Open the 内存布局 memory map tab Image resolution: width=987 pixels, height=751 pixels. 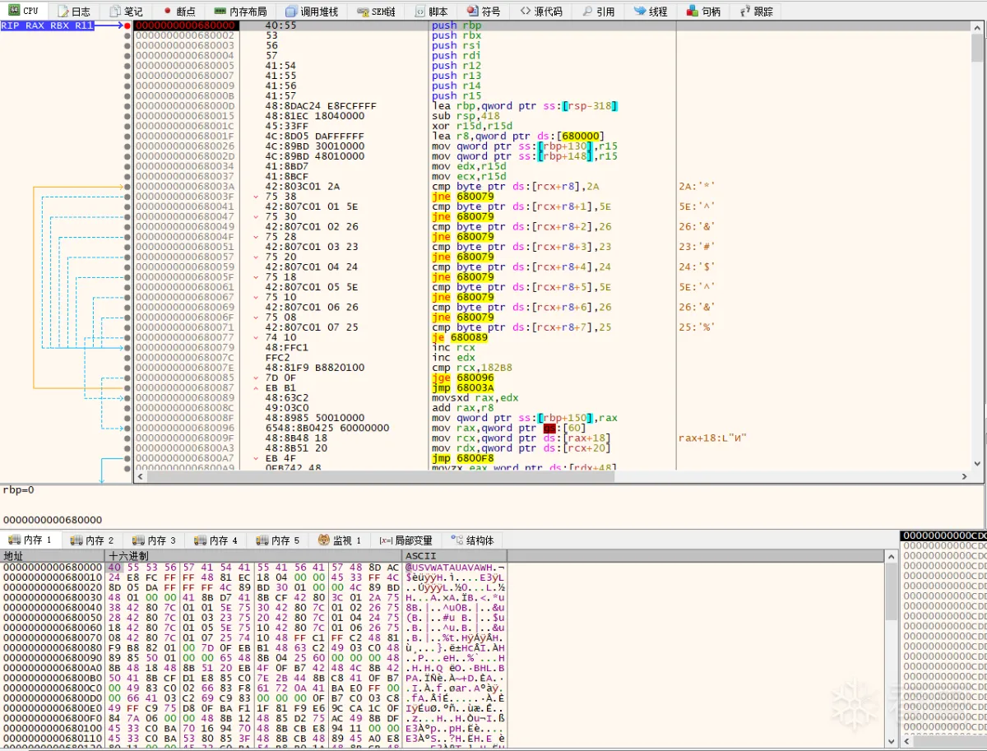(x=240, y=12)
